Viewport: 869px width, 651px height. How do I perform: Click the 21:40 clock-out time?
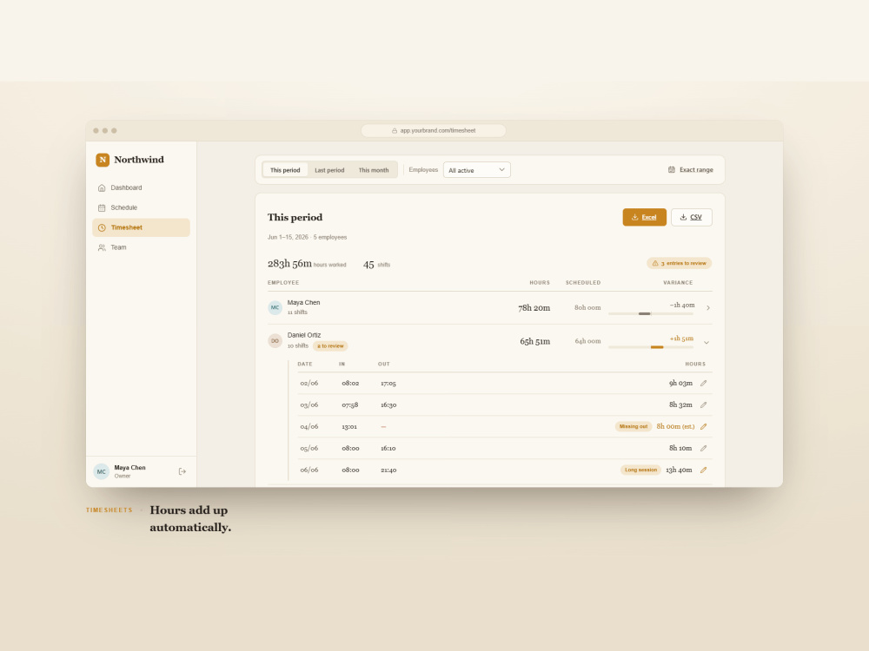[388, 470]
